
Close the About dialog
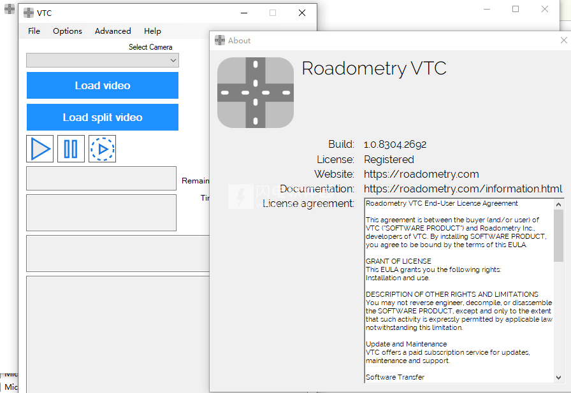tap(563, 40)
